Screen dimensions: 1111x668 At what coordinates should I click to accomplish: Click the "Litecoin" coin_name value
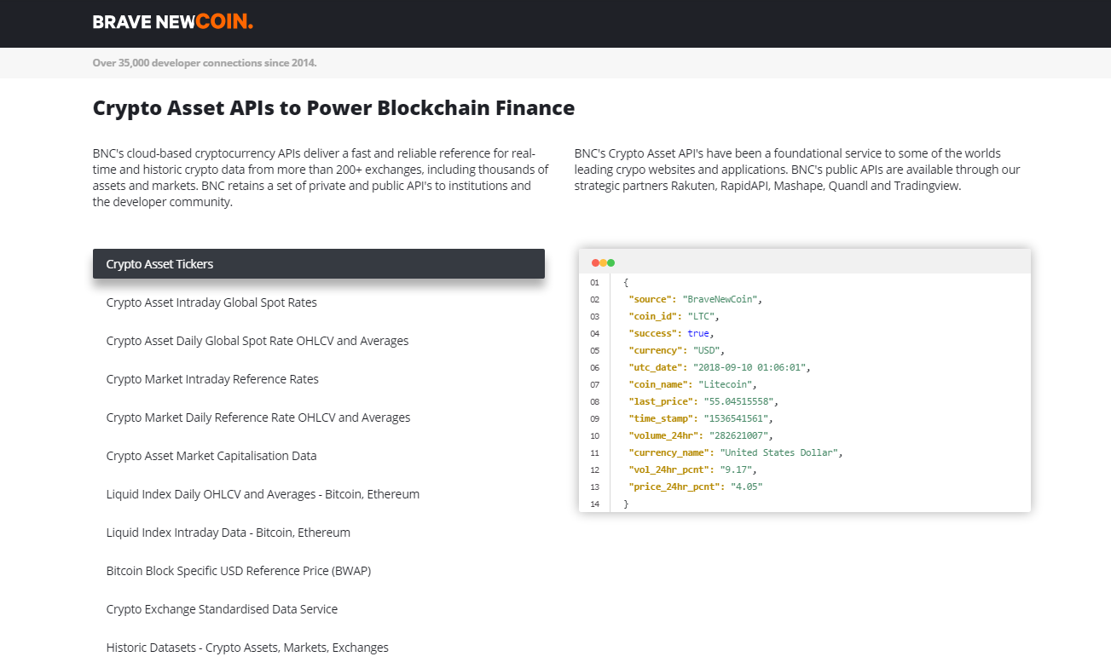click(726, 384)
